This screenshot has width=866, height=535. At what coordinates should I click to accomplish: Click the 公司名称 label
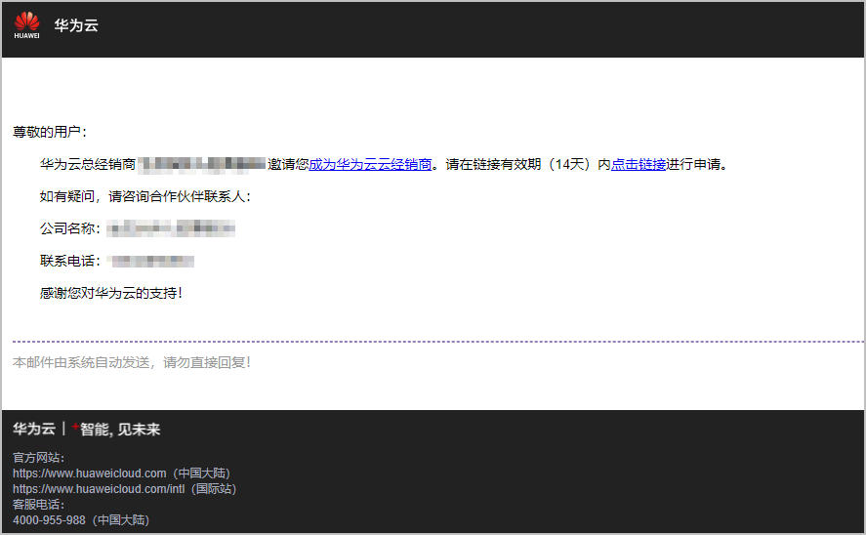click(70, 228)
